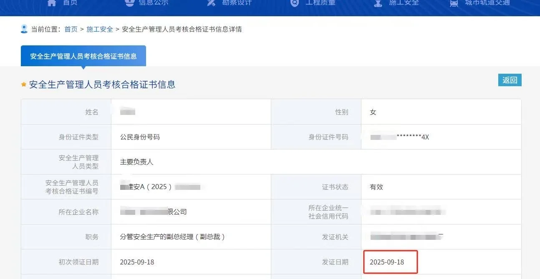540x279 pixels.
Task: Open 勘察设计 in the top navigation bar
Action: (237, 2)
